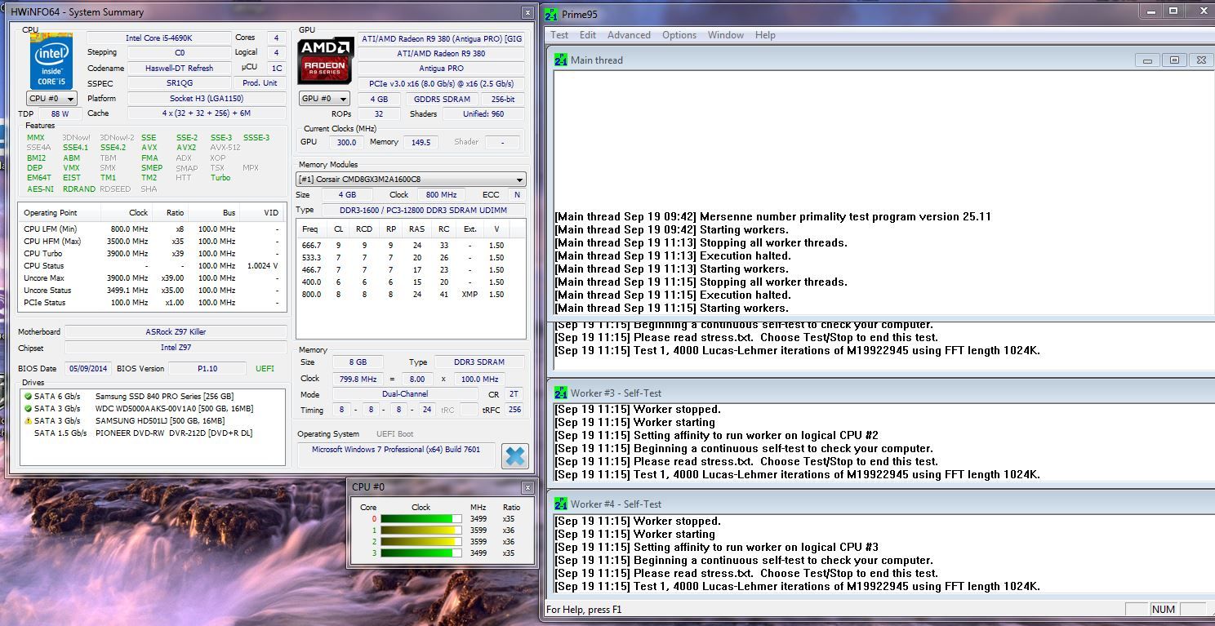Viewport: 1215px width, 626px height.
Task: Click the VID column header
Action: [x=261, y=212]
